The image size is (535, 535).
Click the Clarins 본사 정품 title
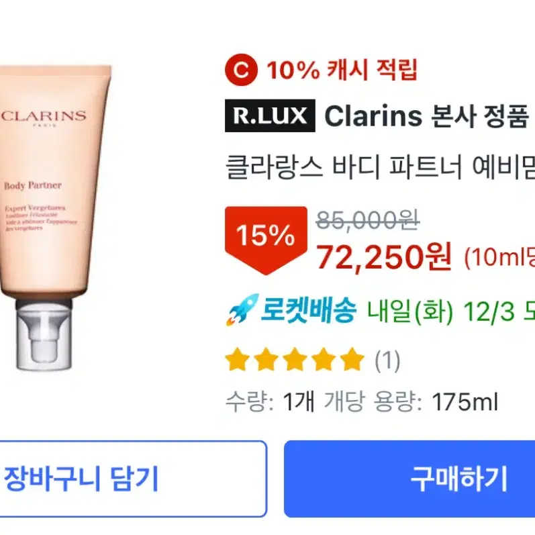426,115
